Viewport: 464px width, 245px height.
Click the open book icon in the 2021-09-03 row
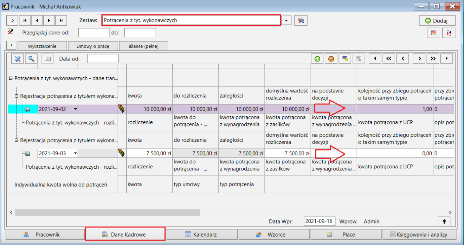27,153
